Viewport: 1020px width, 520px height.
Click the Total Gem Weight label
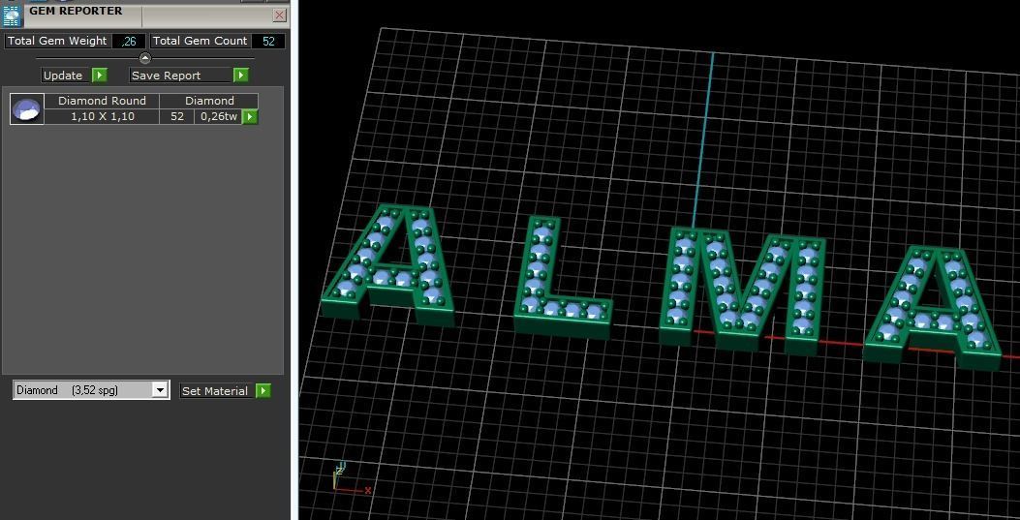coord(57,41)
